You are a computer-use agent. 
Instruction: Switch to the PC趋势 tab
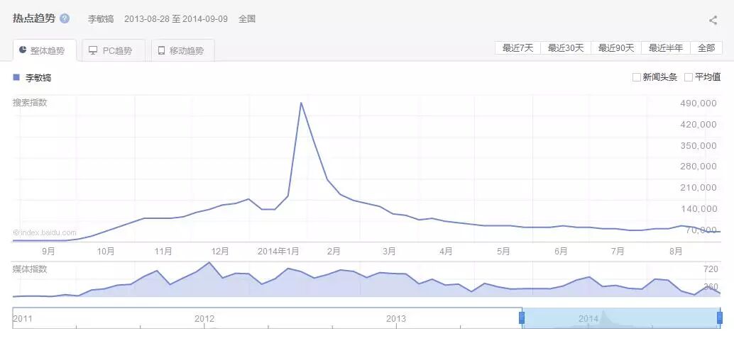[x=114, y=50]
